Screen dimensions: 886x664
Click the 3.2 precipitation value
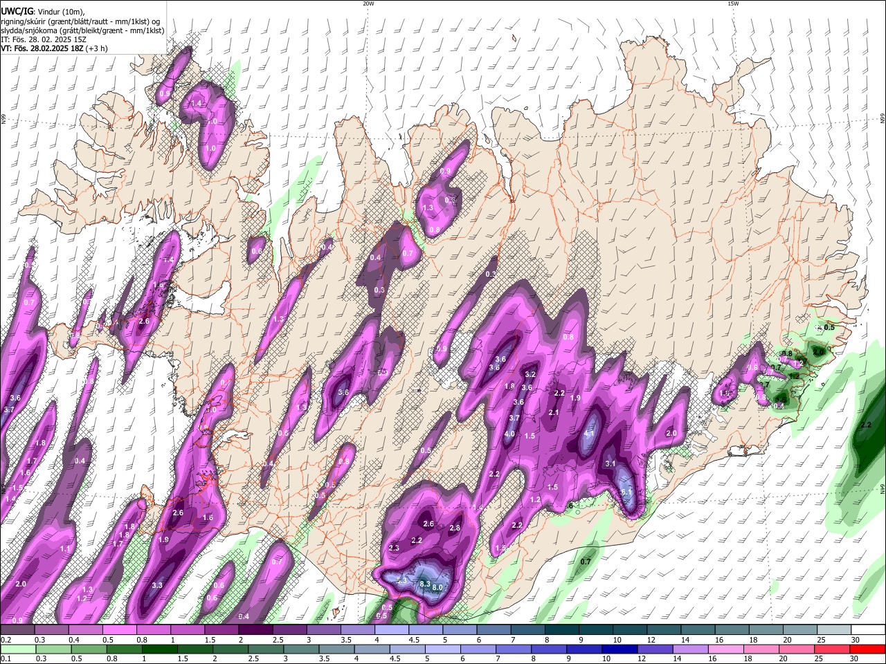(x=531, y=374)
